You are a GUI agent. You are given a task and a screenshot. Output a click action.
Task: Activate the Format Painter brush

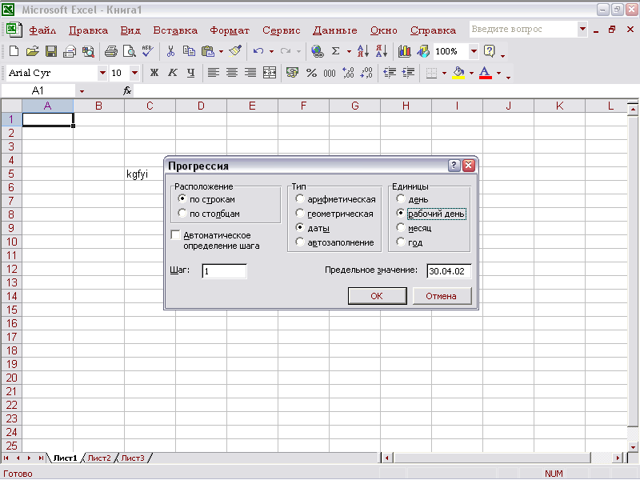(x=235, y=51)
